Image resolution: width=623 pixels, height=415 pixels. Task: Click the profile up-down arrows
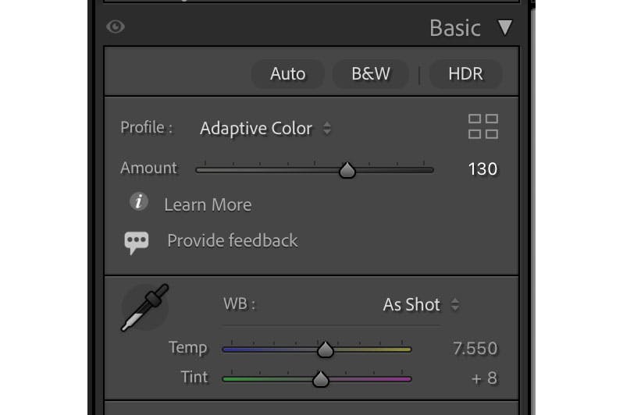click(326, 128)
